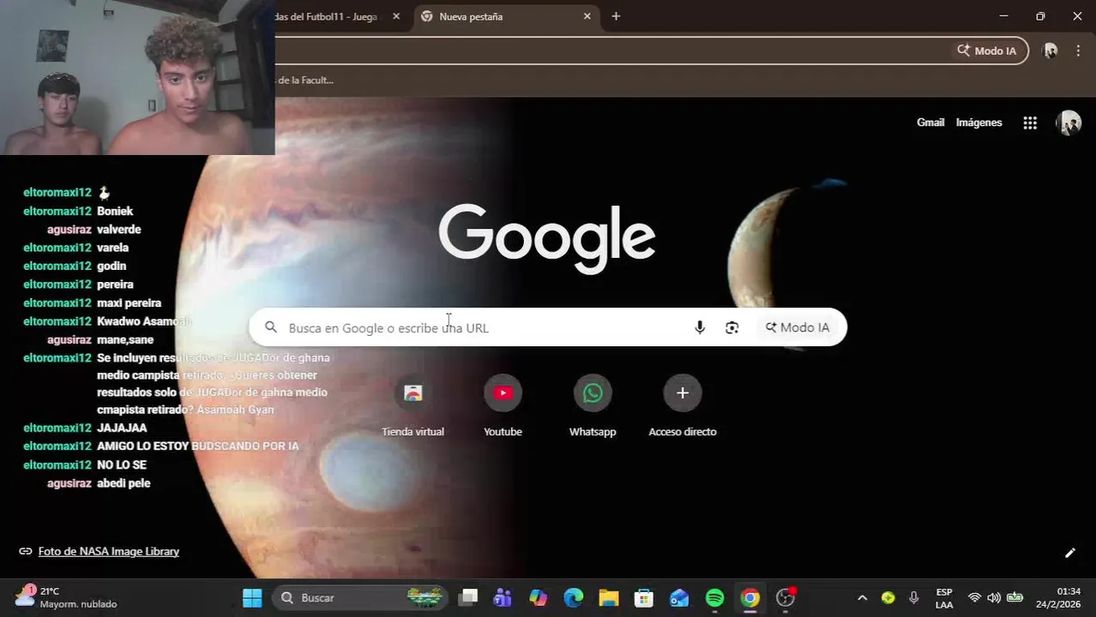Open the recording app icon with red dot

tap(786, 597)
